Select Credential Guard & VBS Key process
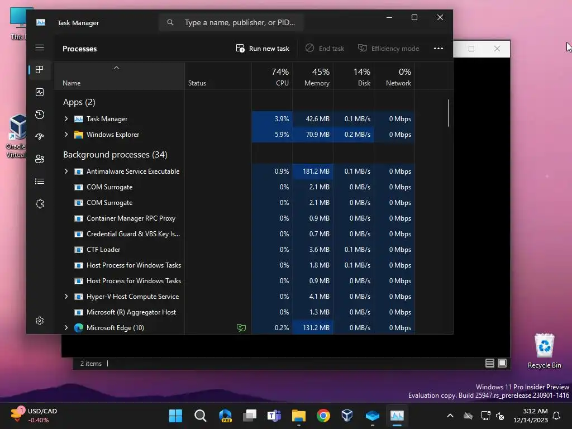 tap(133, 234)
